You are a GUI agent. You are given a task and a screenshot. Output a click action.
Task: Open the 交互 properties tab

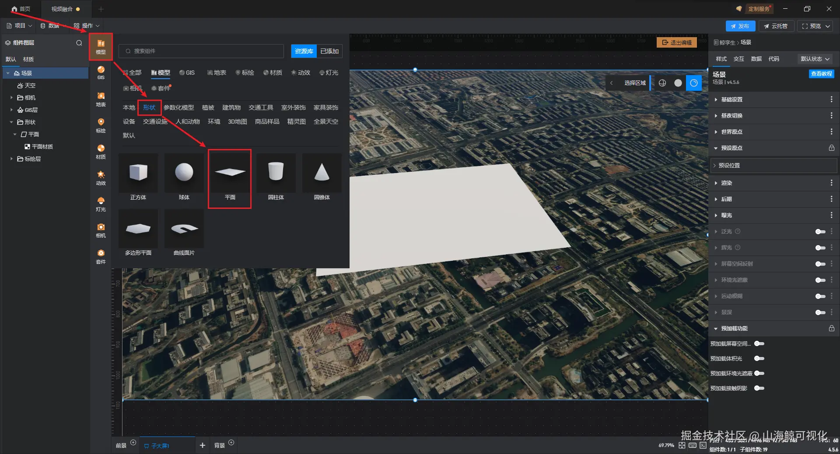738,59
